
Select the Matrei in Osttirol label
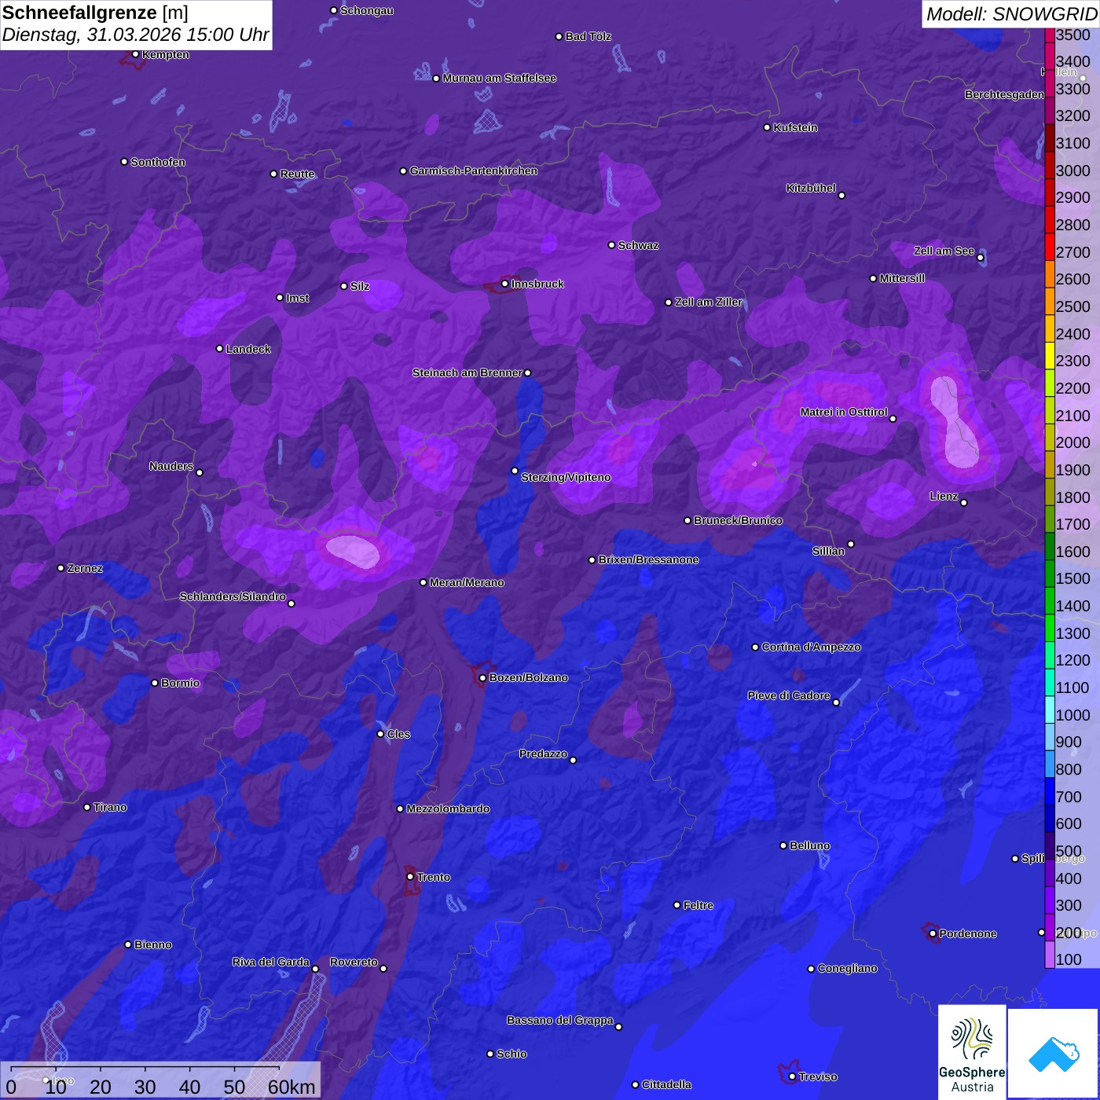point(844,412)
